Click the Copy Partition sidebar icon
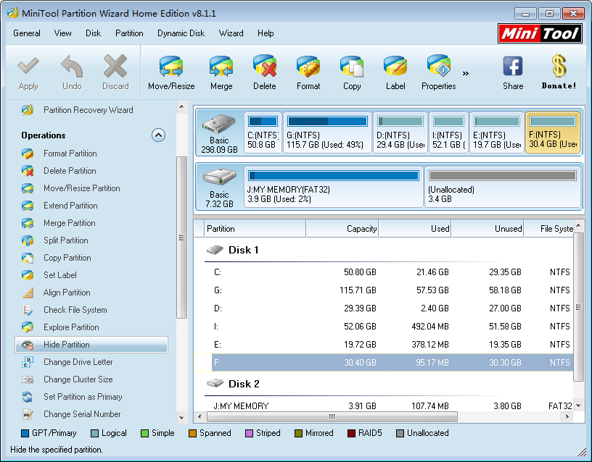The height and width of the screenshot is (462, 592). pyautogui.click(x=28, y=258)
